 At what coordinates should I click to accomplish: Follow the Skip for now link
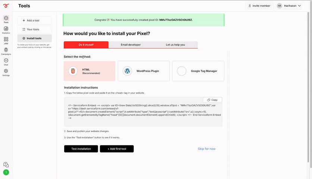click(x=206, y=149)
